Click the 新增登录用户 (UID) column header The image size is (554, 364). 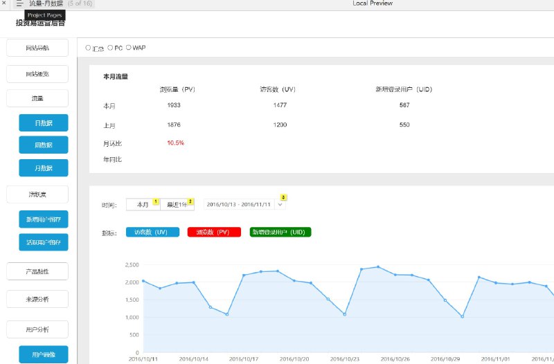click(404, 90)
